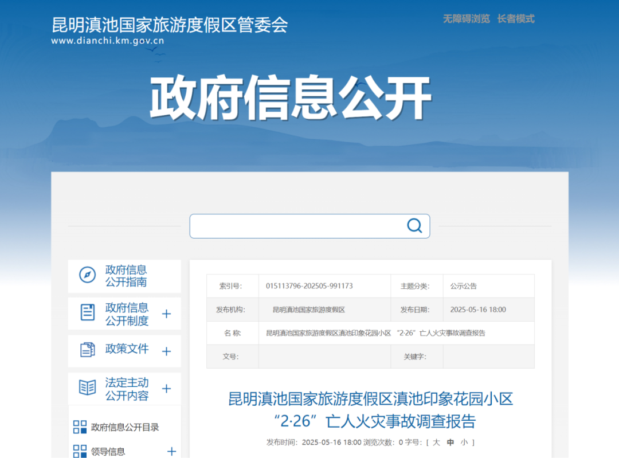The image size is (619, 458).
Task: Enable 无障碍浏览 accessibility browsing
Action: point(466,19)
